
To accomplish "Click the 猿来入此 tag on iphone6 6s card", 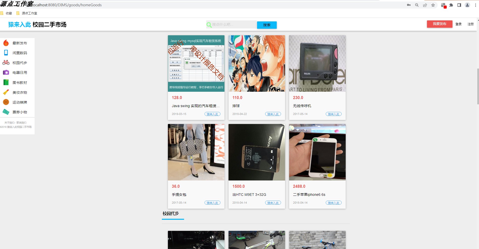I will 334,203.
